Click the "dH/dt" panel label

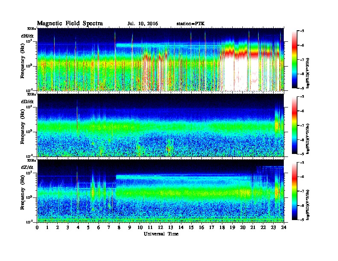(27, 36)
